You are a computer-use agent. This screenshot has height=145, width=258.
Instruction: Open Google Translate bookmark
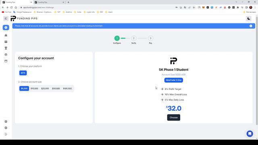[x=23, y=12]
